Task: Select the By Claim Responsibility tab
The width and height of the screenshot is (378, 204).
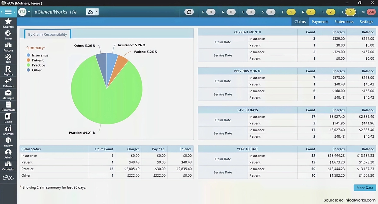Action: click(x=48, y=34)
